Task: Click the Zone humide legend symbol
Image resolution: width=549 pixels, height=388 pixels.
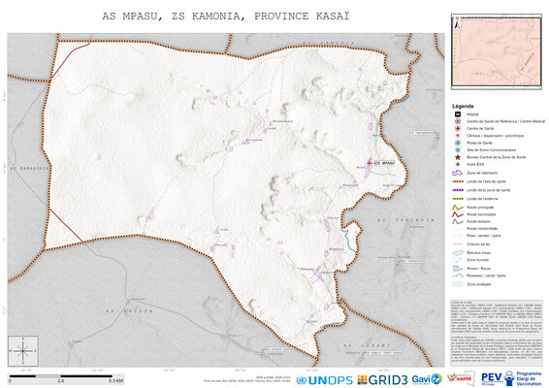Action: click(x=457, y=260)
